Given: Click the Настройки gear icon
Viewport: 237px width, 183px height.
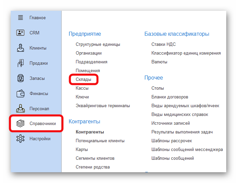Looking at the screenshot, I should coord(21,139).
